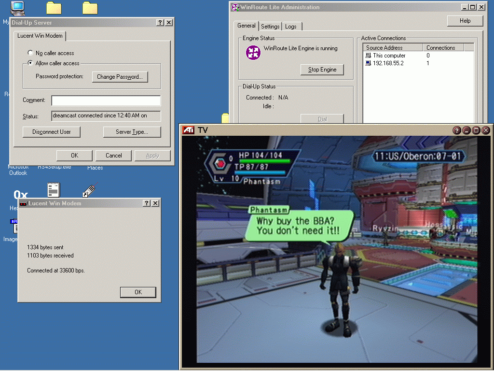Image resolution: width=494 pixels, height=371 pixels.
Task: Click the WinRoute Lite title bar icon
Action: 235,7
